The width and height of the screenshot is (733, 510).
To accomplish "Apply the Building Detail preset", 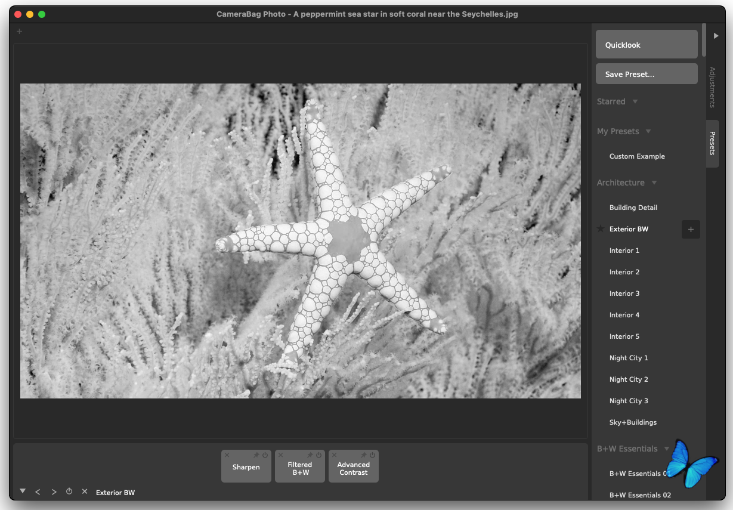I will tap(633, 208).
